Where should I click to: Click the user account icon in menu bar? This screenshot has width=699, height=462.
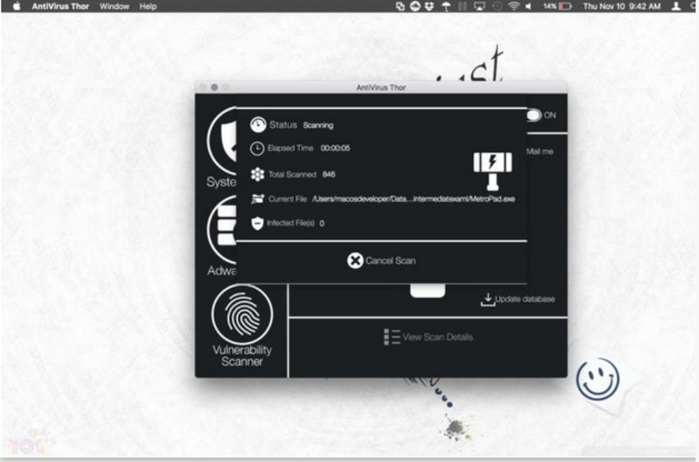point(676,6)
